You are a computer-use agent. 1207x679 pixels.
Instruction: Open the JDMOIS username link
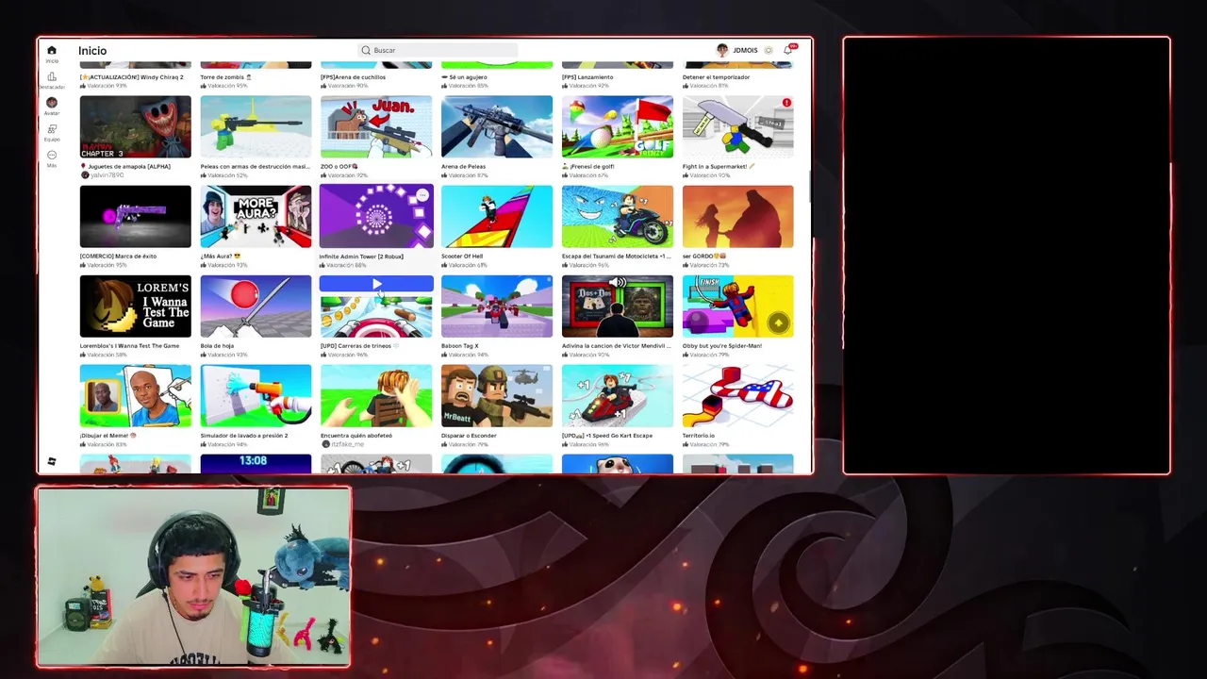tap(745, 50)
